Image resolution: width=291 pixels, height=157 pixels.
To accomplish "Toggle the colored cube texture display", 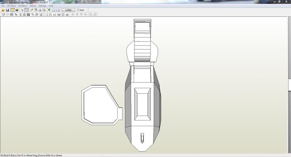I will 17,10.
